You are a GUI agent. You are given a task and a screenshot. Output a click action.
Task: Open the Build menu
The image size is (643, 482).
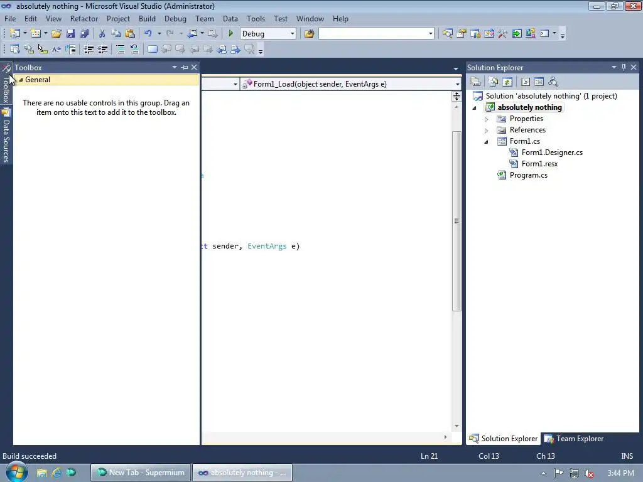[147, 19]
